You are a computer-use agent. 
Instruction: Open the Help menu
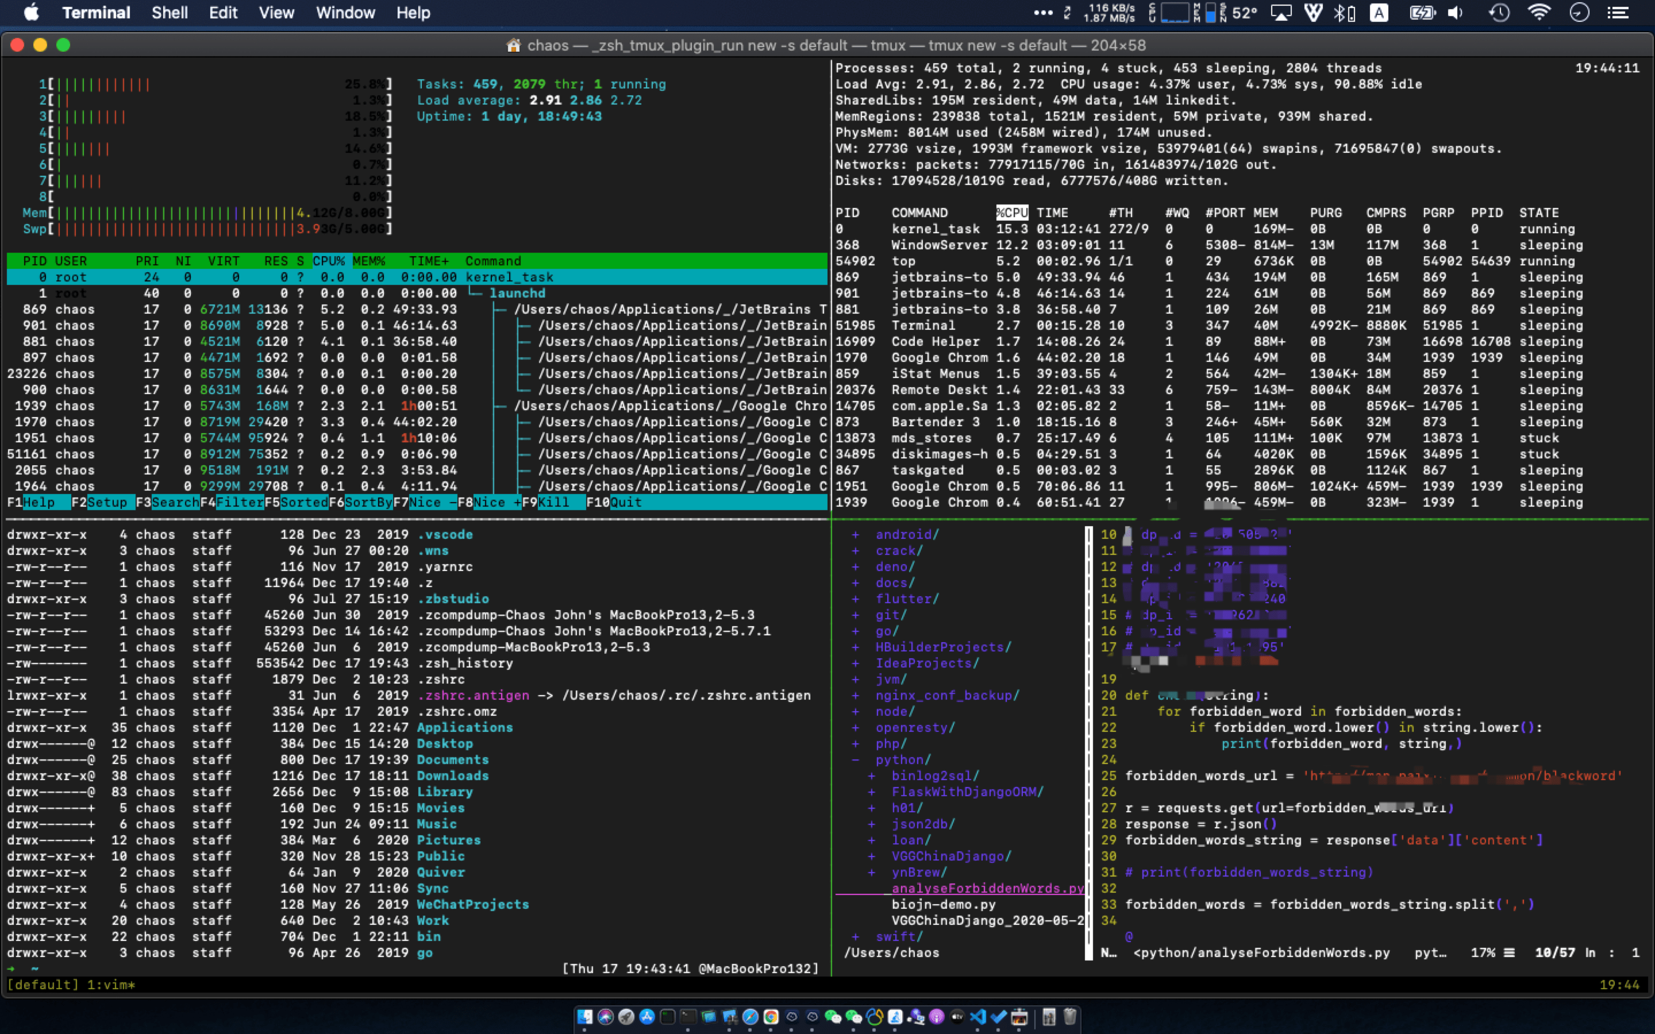pos(413,12)
